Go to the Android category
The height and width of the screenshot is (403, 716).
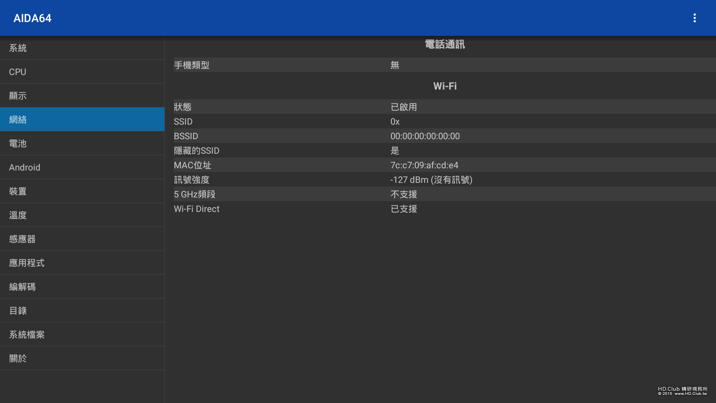coord(82,167)
